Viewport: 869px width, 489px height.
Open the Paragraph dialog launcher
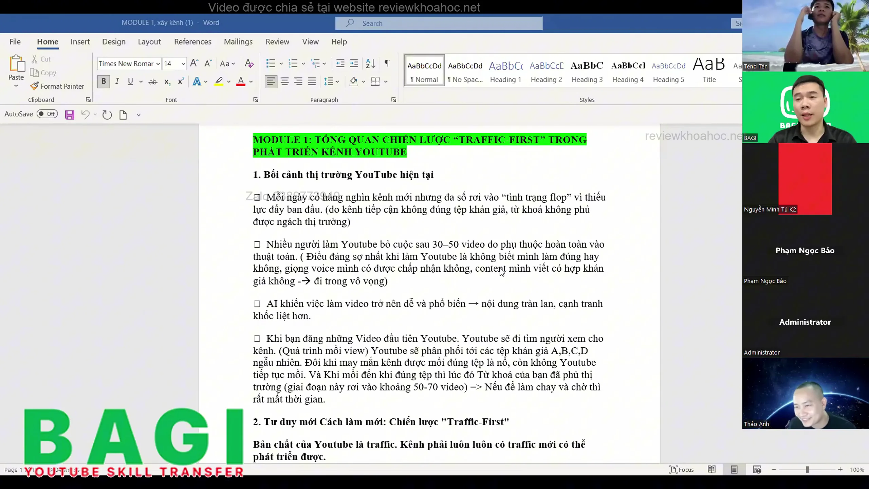(393, 100)
